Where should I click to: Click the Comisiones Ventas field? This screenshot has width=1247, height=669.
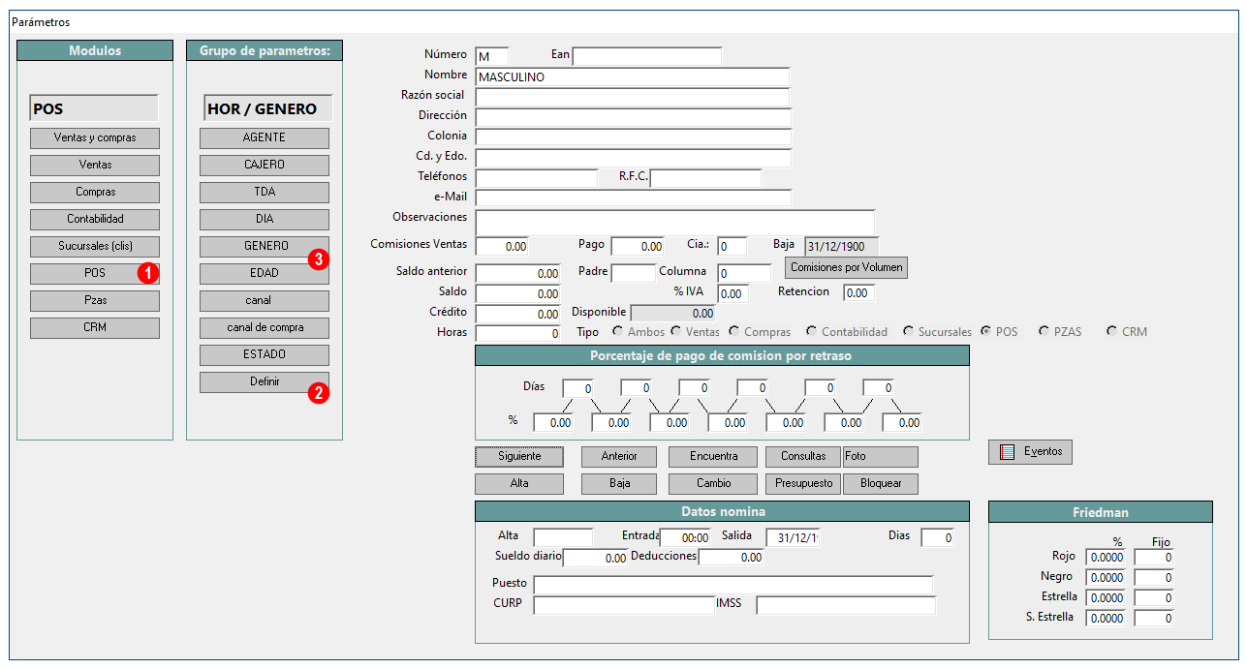tap(503, 247)
